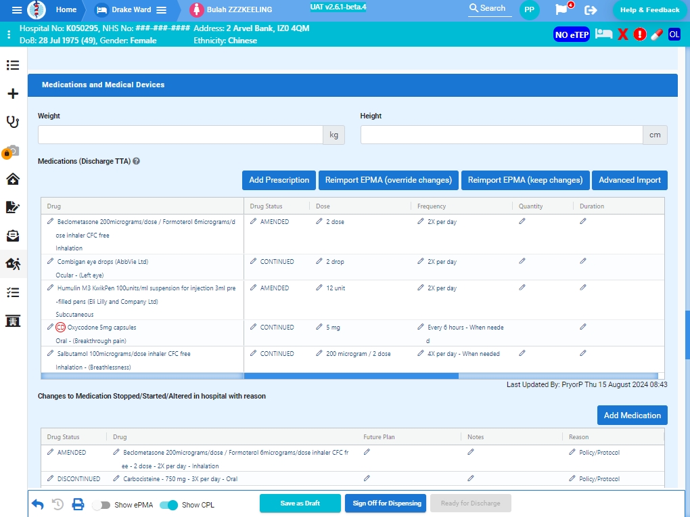Image resolution: width=690 pixels, height=517 pixels.
Task: Click the print icon
Action: (x=78, y=504)
